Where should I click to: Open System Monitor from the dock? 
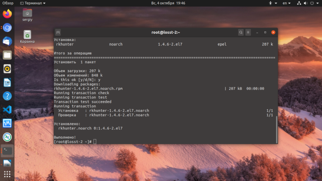7,123
